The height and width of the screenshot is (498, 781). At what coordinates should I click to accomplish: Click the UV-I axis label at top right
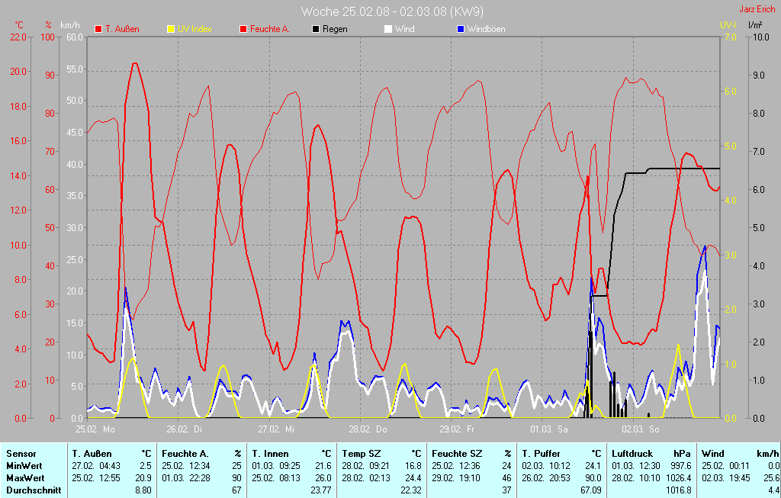pos(728,25)
